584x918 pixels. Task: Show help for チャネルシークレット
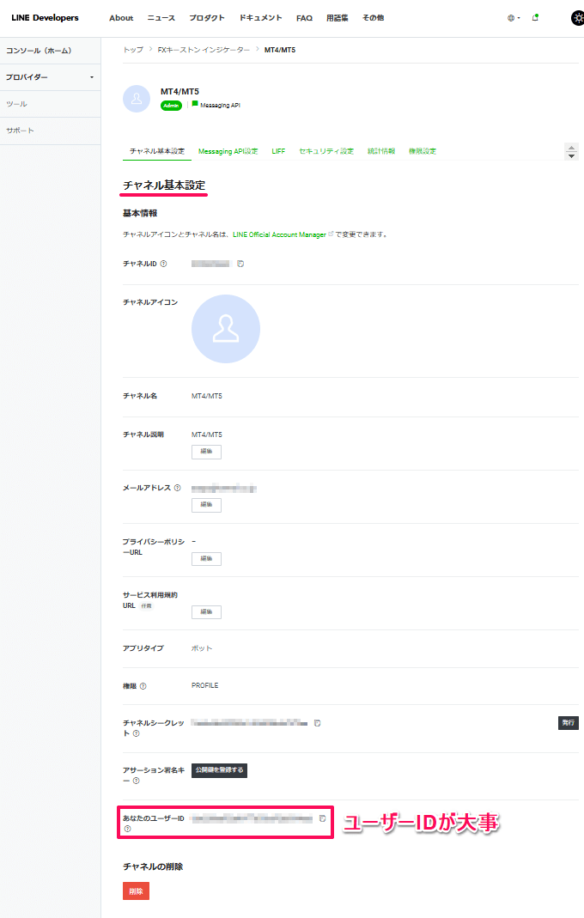pyautogui.click(x=136, y=733)
